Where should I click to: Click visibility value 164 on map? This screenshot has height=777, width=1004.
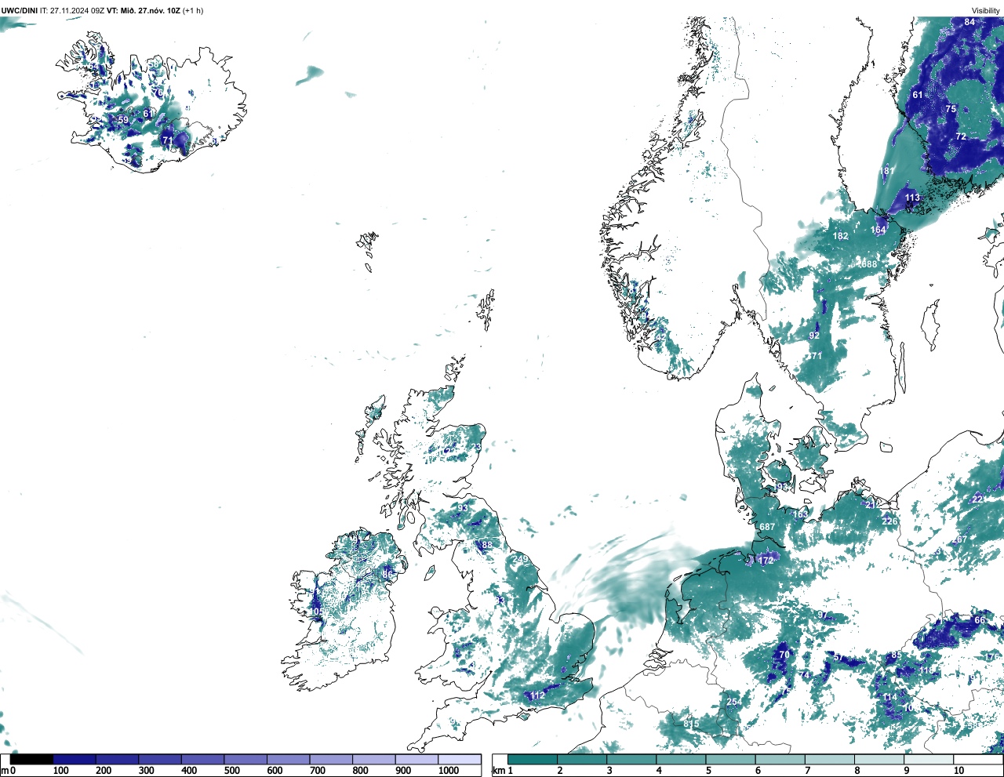point(878,230)
